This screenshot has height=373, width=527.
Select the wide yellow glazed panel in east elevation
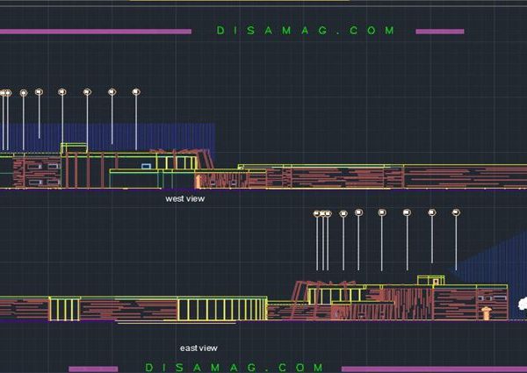click(221, 309)
